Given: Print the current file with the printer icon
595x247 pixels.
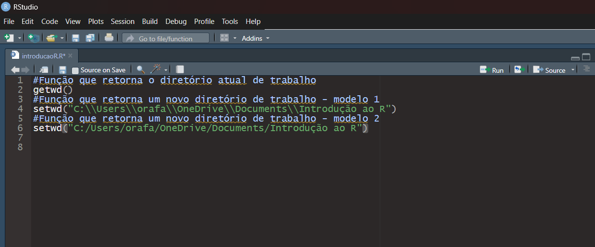Looking at the screenshot, I should click(109, 38).
